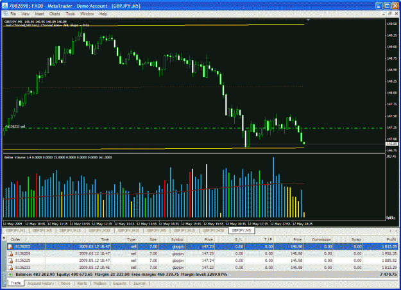
Task: Click the total profit 7 470.75
Action: (x=389, y=275)
